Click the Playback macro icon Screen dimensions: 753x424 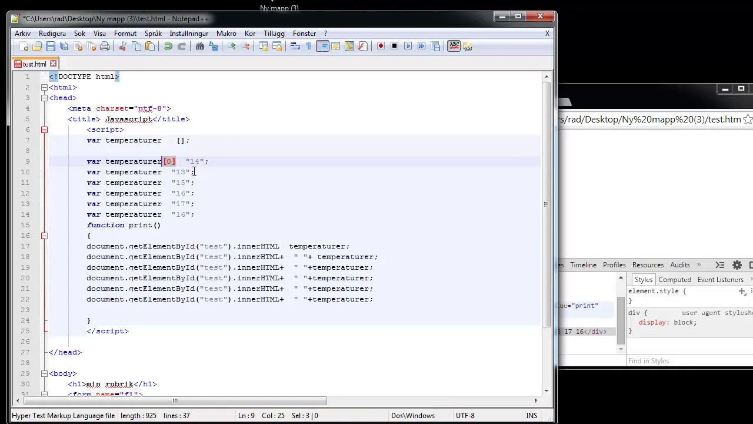point(408,46)
